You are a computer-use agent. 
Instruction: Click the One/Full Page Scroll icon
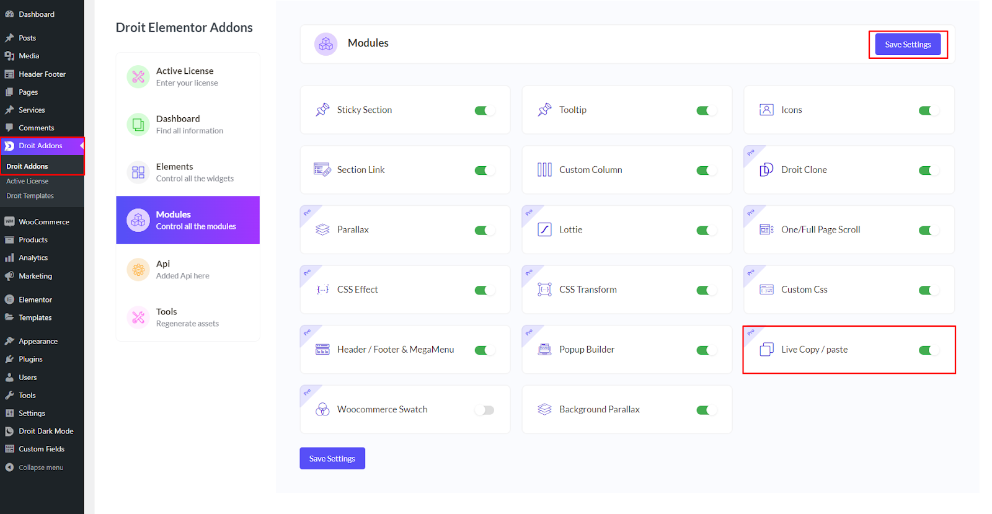click(766, 230)
